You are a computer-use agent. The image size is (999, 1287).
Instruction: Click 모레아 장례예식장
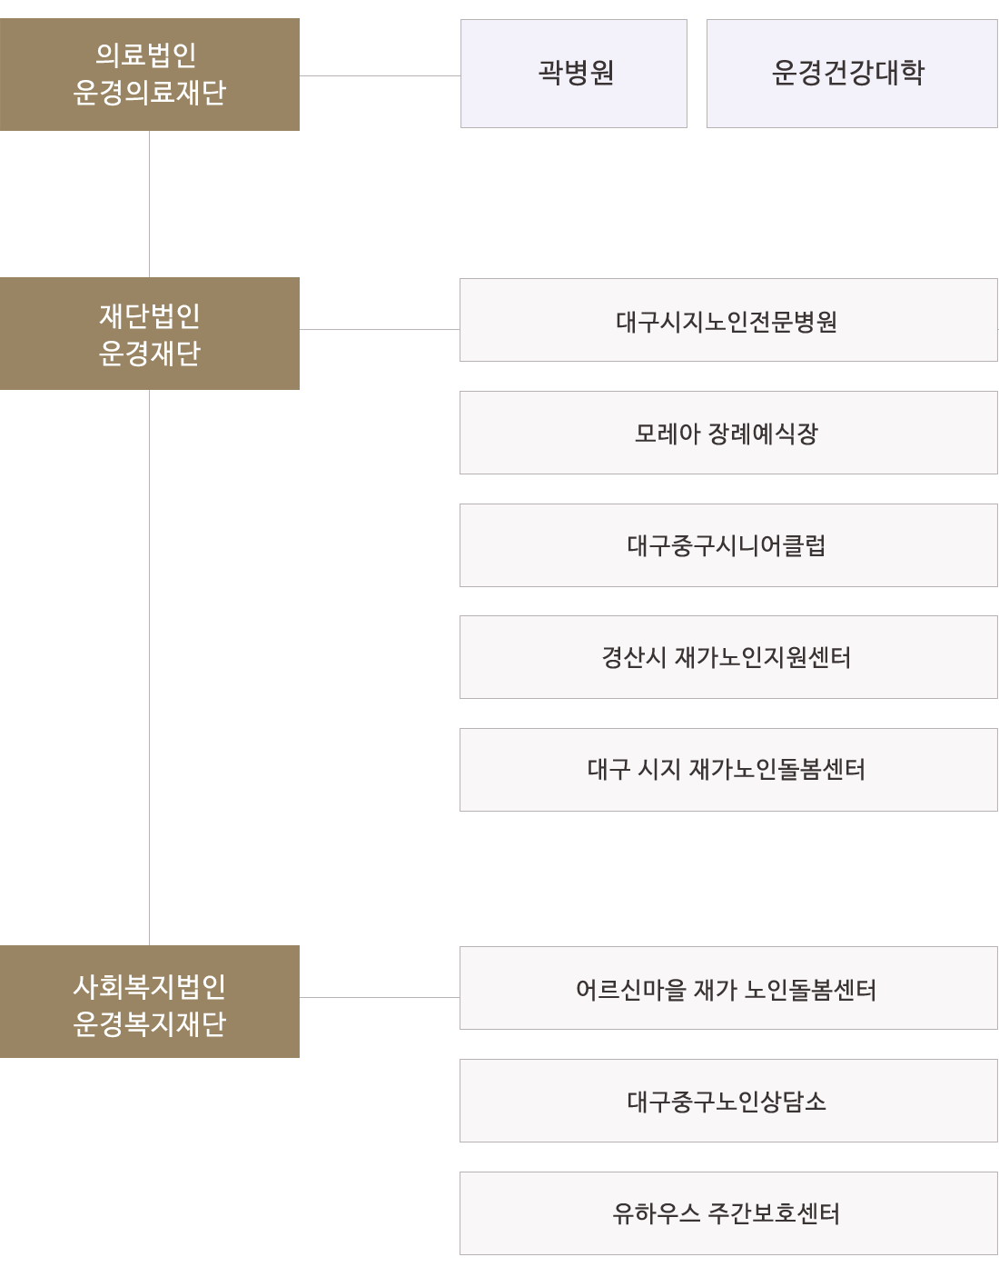click(x=728, y=433)
